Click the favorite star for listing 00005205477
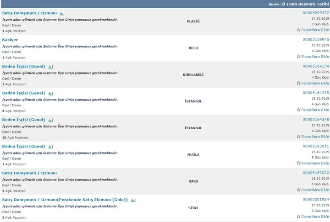 click(x=298, y=30)
